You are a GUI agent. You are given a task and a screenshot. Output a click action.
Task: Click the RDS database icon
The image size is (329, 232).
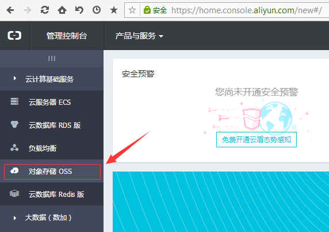click(x=14, y=124)
